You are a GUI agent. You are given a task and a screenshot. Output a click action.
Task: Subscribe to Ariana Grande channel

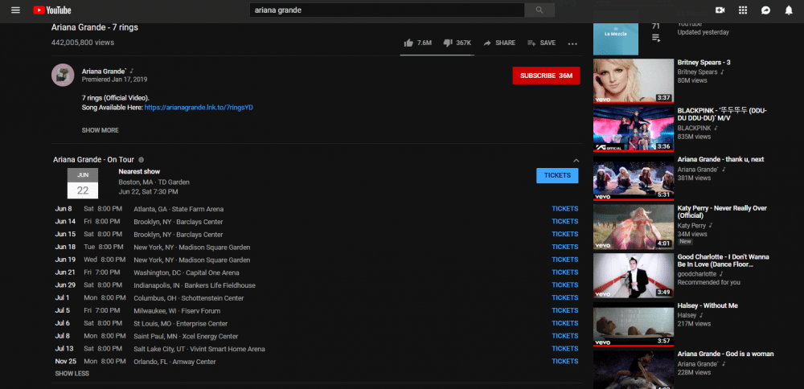(546, 76)
